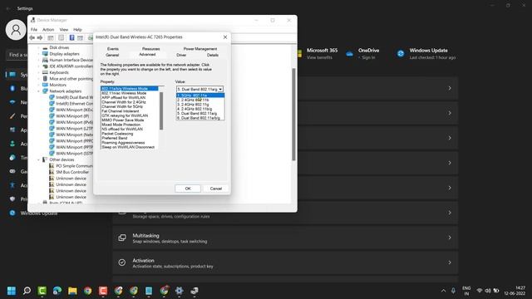Click the SM Bus Controller warning icon
Screen dimensions: 532x299
(52, 172)
